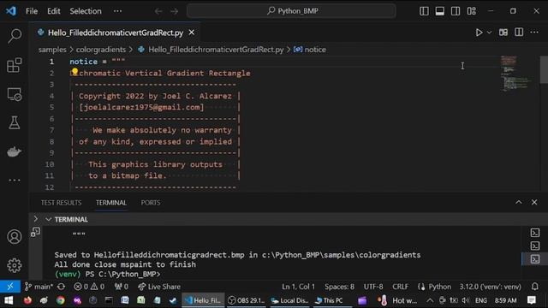Open the Edit menu

(x=53, y=11)
